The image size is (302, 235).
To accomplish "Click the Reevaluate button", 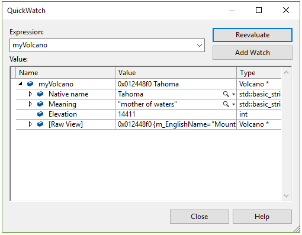I will [x=252, y=35].
